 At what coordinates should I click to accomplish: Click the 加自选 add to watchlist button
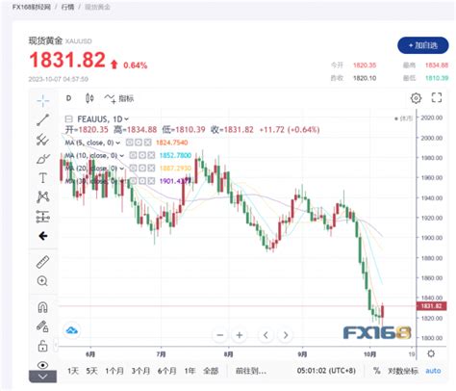423,45
